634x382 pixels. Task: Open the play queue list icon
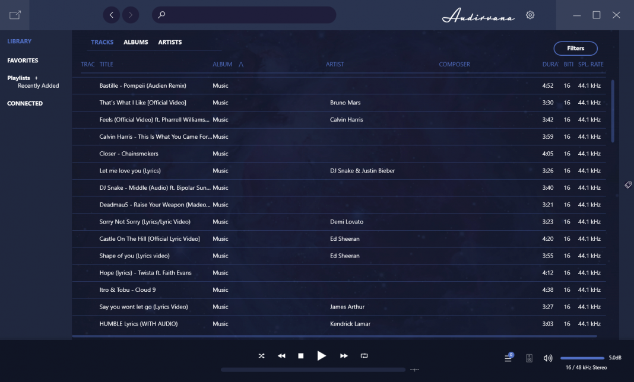(508, 358)
